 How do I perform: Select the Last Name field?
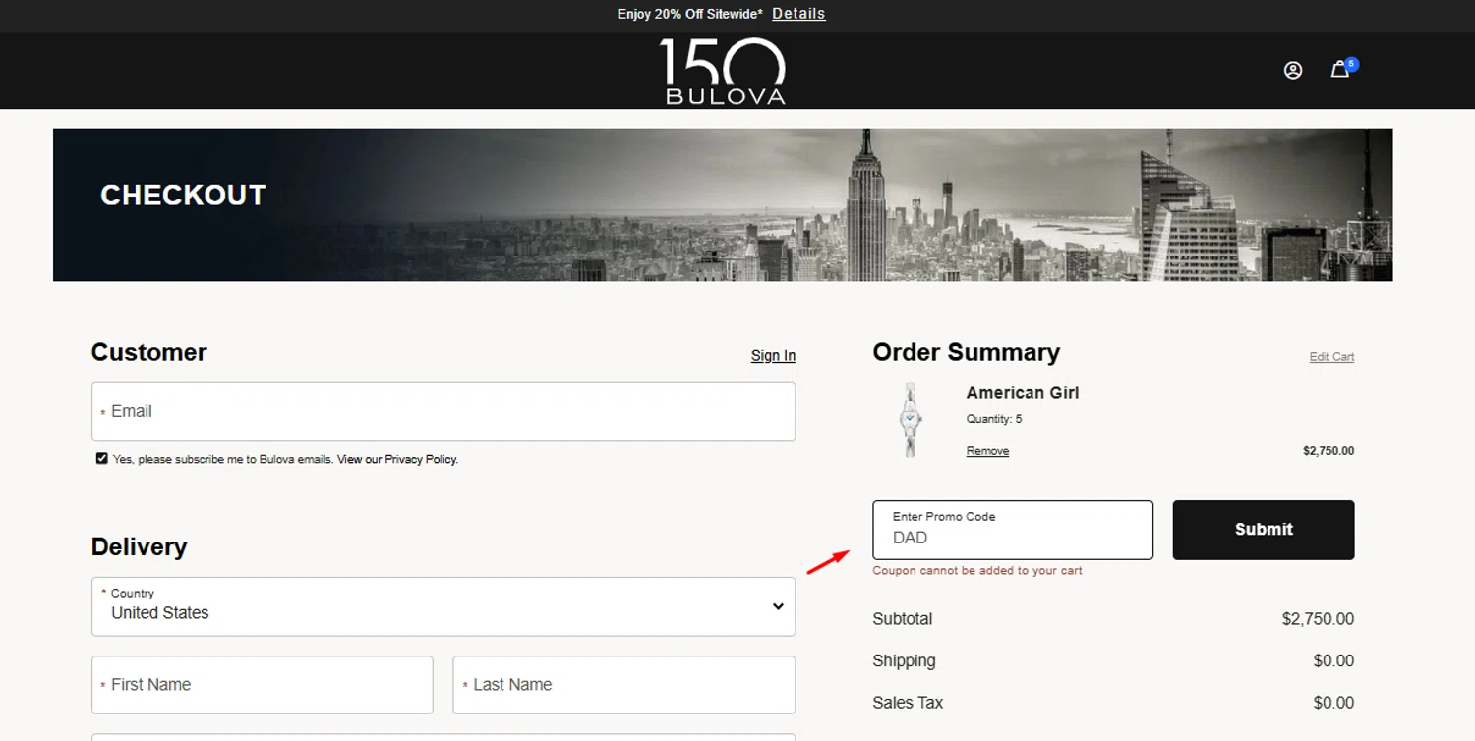coord(624,685)
